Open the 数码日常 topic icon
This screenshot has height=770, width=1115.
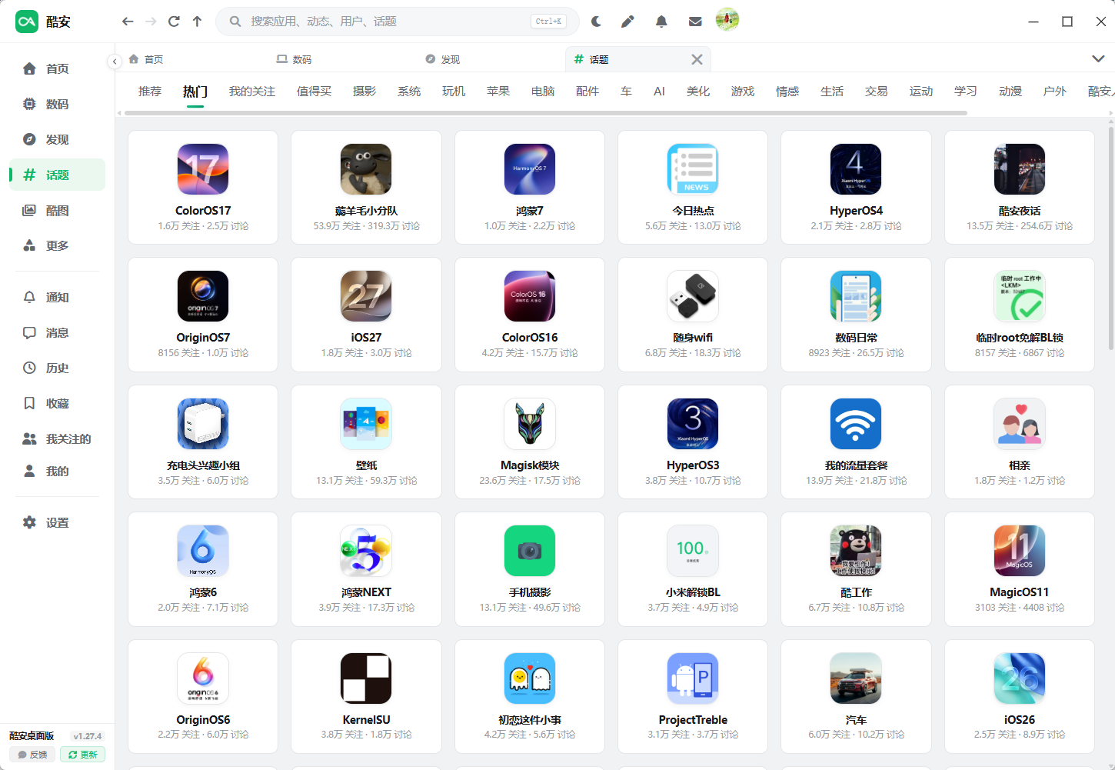point(856,296)
